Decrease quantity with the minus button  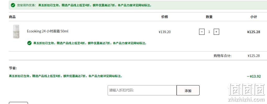[x=202, y=32]
